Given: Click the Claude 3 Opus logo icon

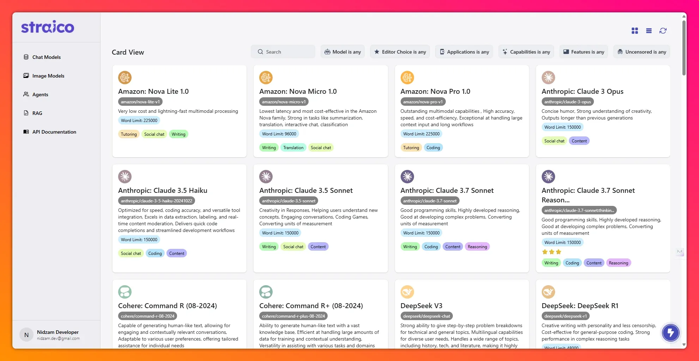Looking at the screenshot, I should click(x=548, y=78).
